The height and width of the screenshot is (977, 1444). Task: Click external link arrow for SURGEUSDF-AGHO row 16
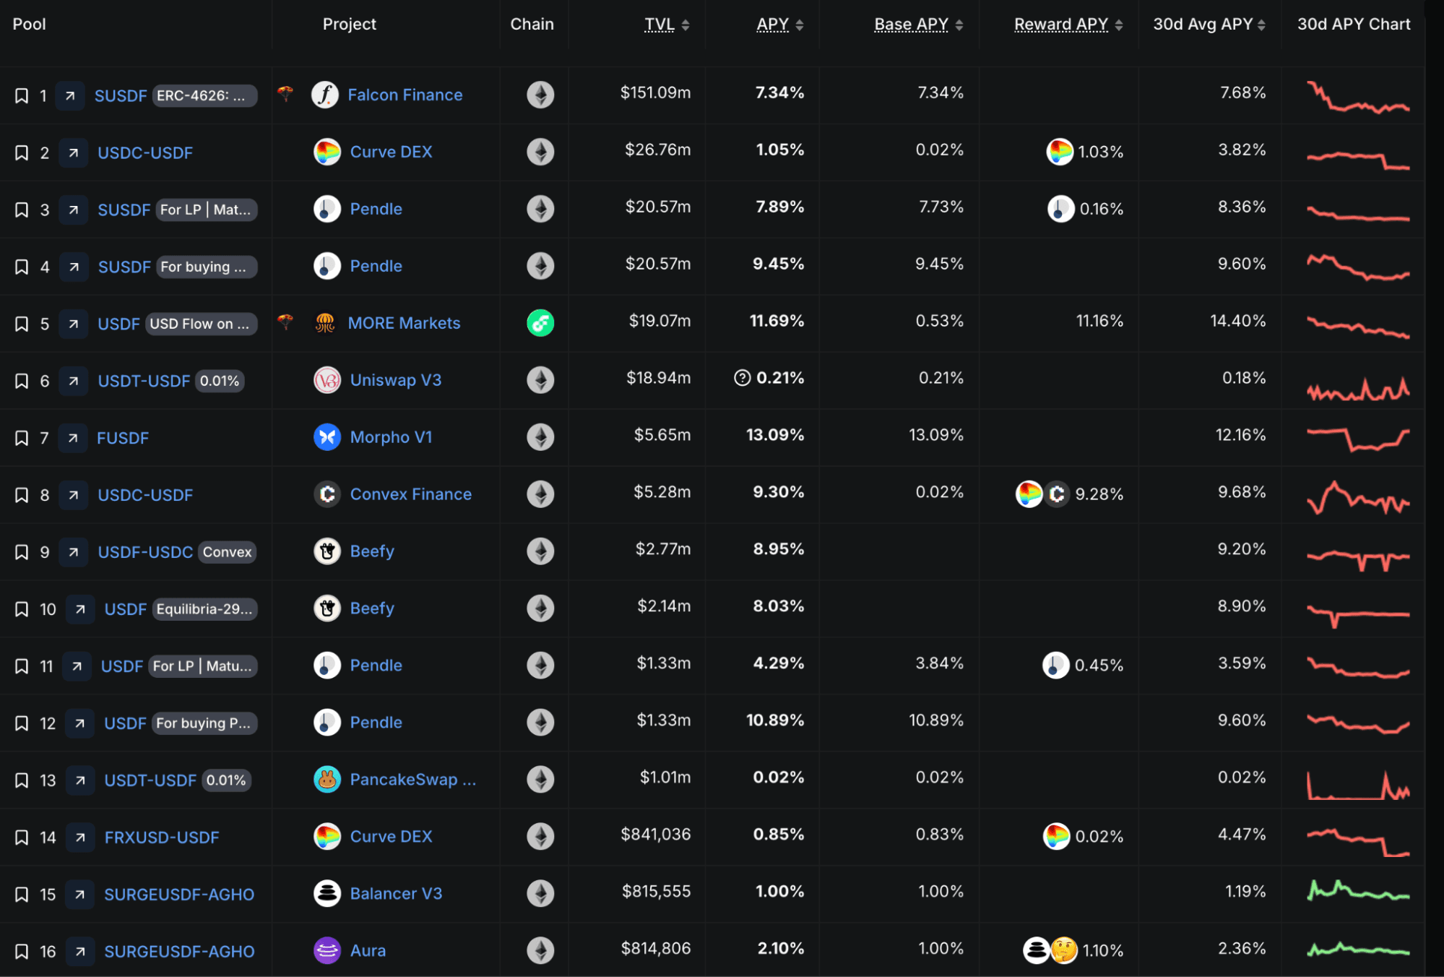[x=80, y=952]
